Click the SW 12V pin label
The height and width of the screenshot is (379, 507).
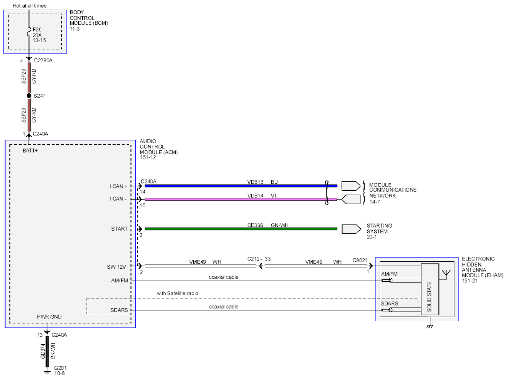click(x=117, y=267)
